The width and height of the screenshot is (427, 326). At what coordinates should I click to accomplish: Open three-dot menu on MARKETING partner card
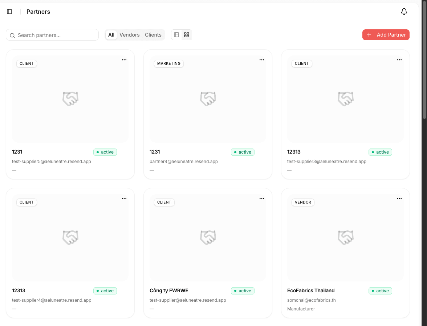pyautogui.click(x=262, y=60)
